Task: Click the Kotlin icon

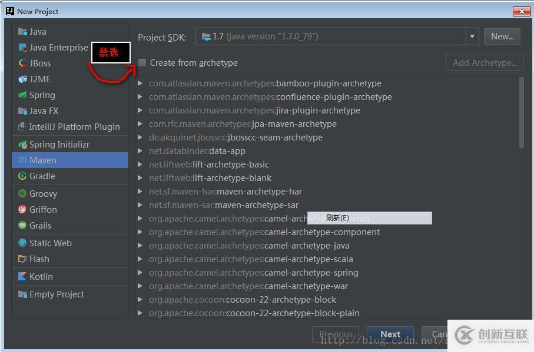Action: point(22,277)
